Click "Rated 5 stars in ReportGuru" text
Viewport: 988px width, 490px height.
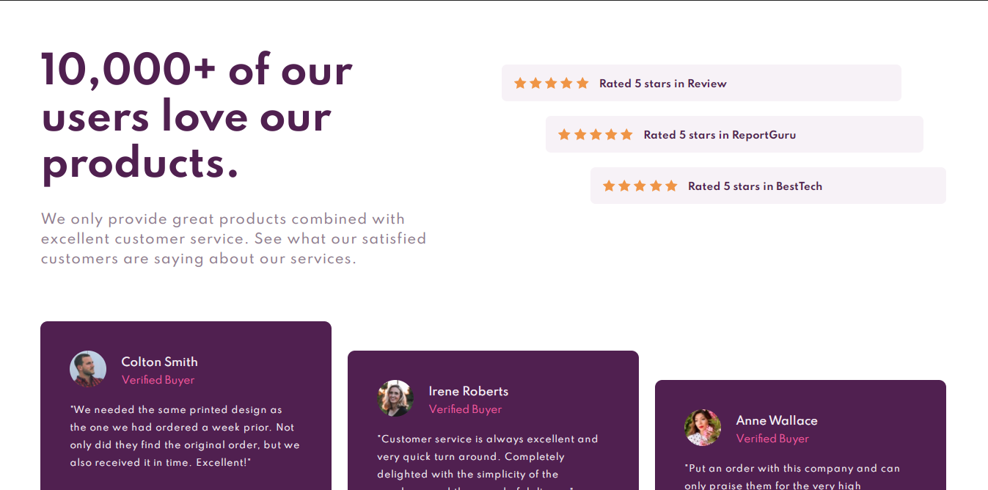pyautogui.click(x=720, y=135)
